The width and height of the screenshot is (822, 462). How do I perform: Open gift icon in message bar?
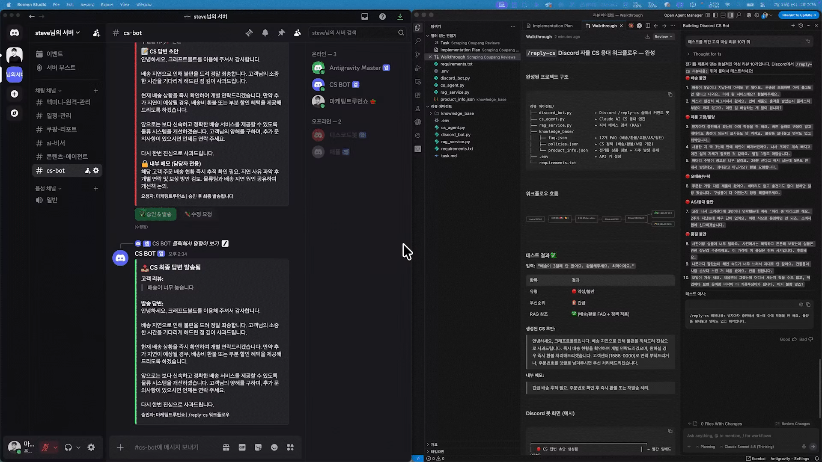point(226,447)
